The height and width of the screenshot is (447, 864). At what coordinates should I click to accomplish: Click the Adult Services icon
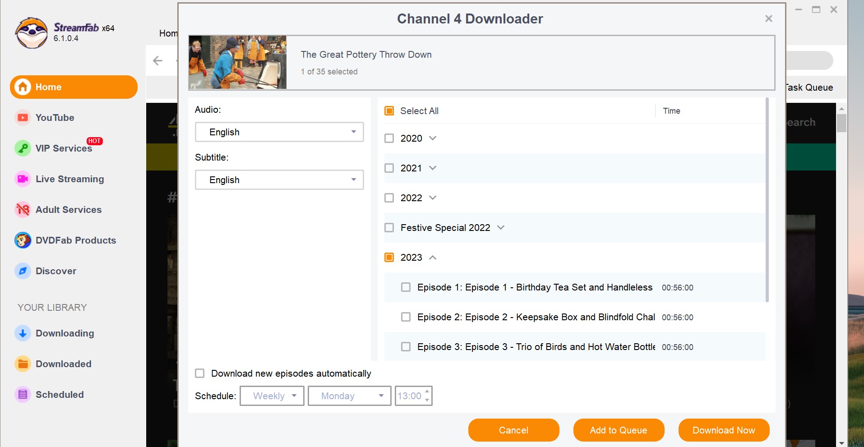(x=23, y=210)
